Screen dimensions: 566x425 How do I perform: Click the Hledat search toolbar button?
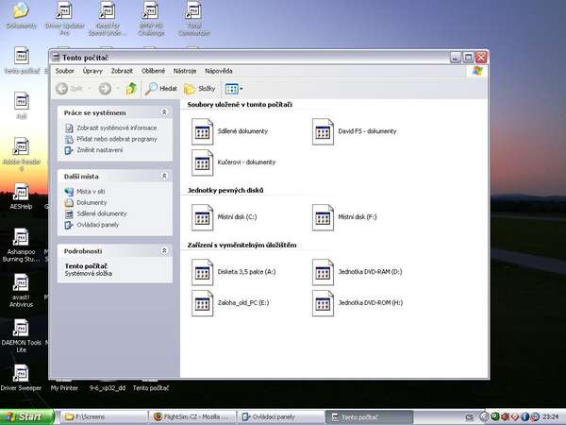click(x=161, y=89)
